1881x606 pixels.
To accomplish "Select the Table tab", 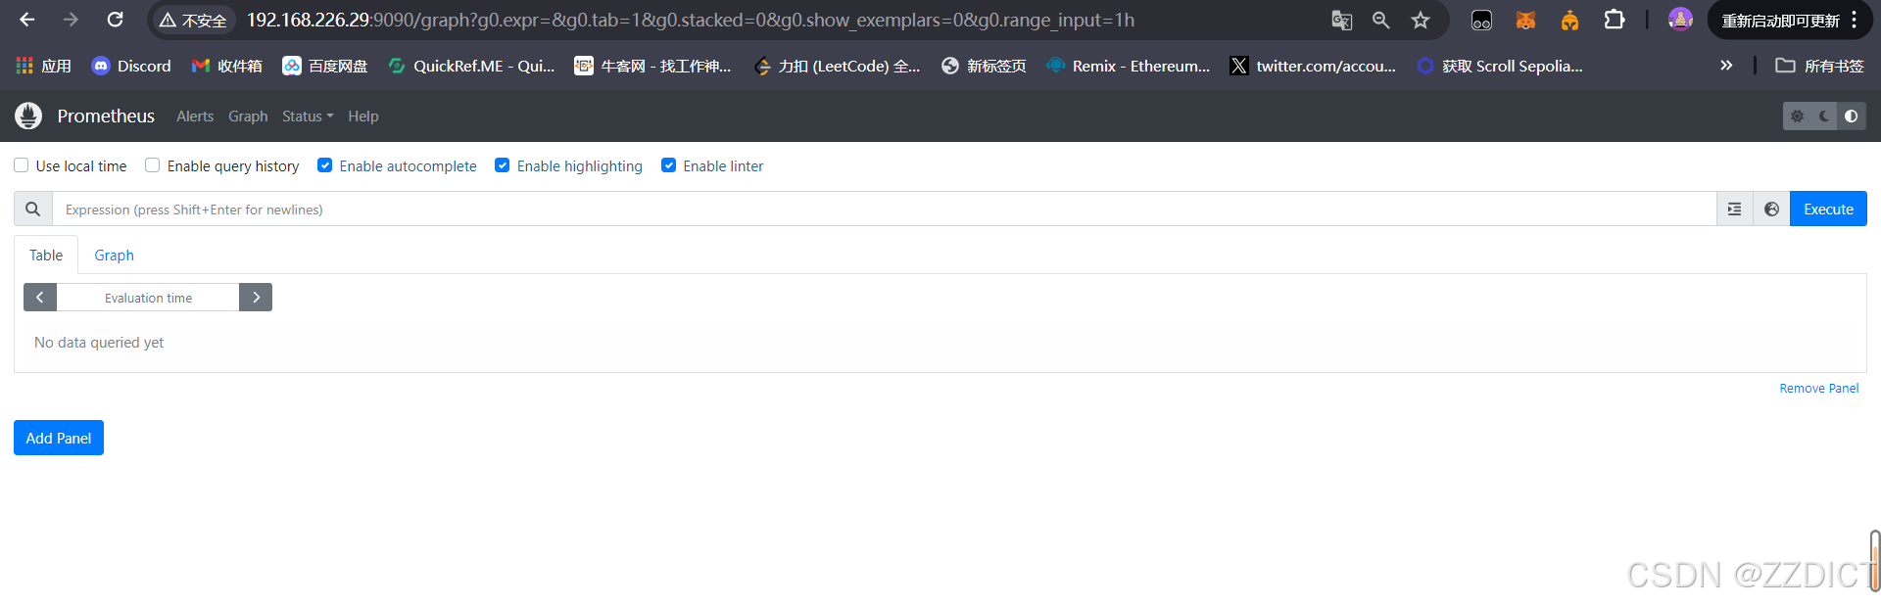I will coord(46,255).
